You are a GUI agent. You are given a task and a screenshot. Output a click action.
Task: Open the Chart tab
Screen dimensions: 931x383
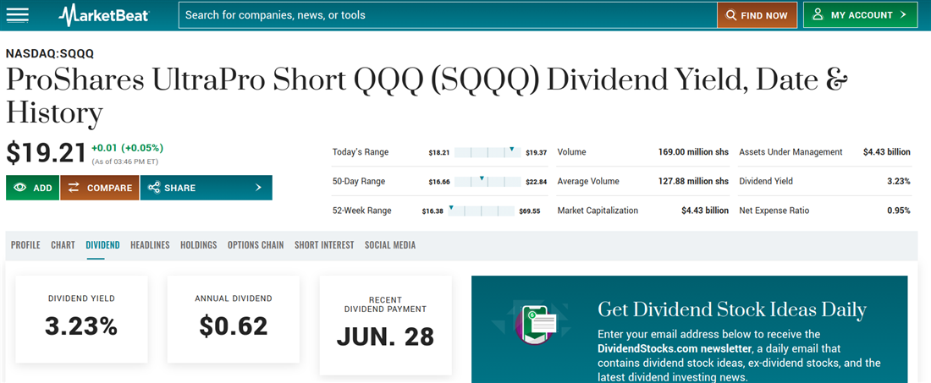(x=63, y=245)
